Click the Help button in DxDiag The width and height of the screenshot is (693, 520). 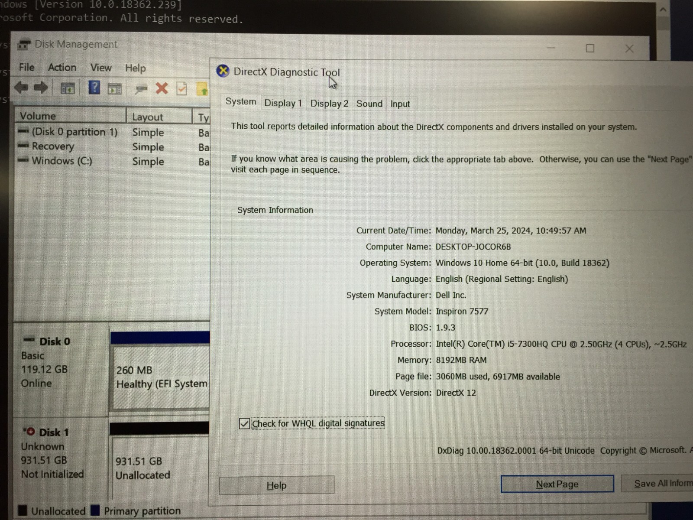click(x=276, y=485)
